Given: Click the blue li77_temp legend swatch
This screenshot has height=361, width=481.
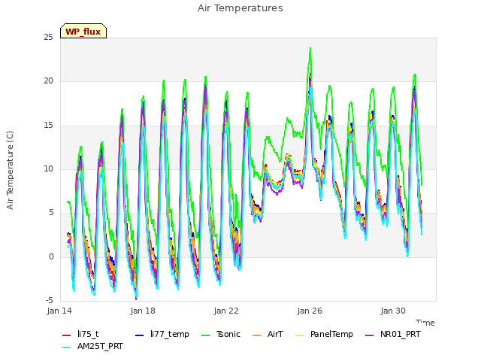Looking at the screenshot, I should [x=140, y=335].
